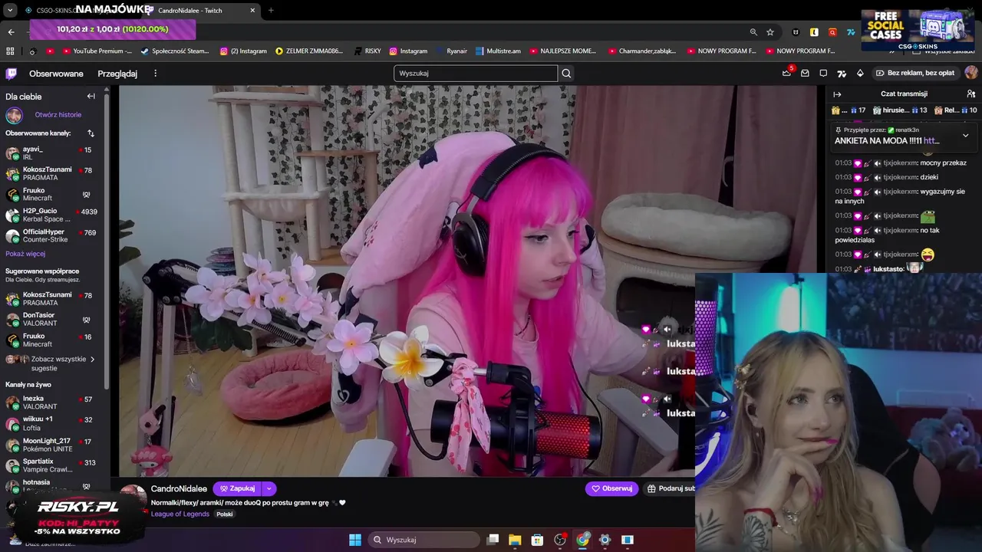Click the 7TV extension icon in Twitch header
Viewport: 982px width, 552px height.
click(842, 74)
